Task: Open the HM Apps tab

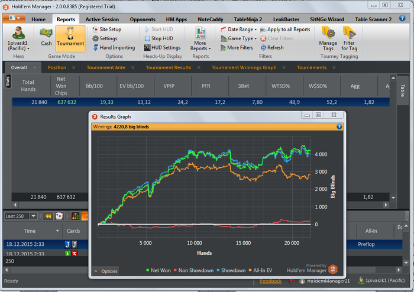Action: tap(176, 20)
